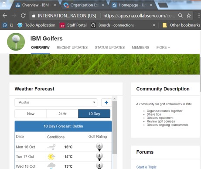The image size is (201, 169).
Task: Click the padlock security icon
Action: pos(34,16)
